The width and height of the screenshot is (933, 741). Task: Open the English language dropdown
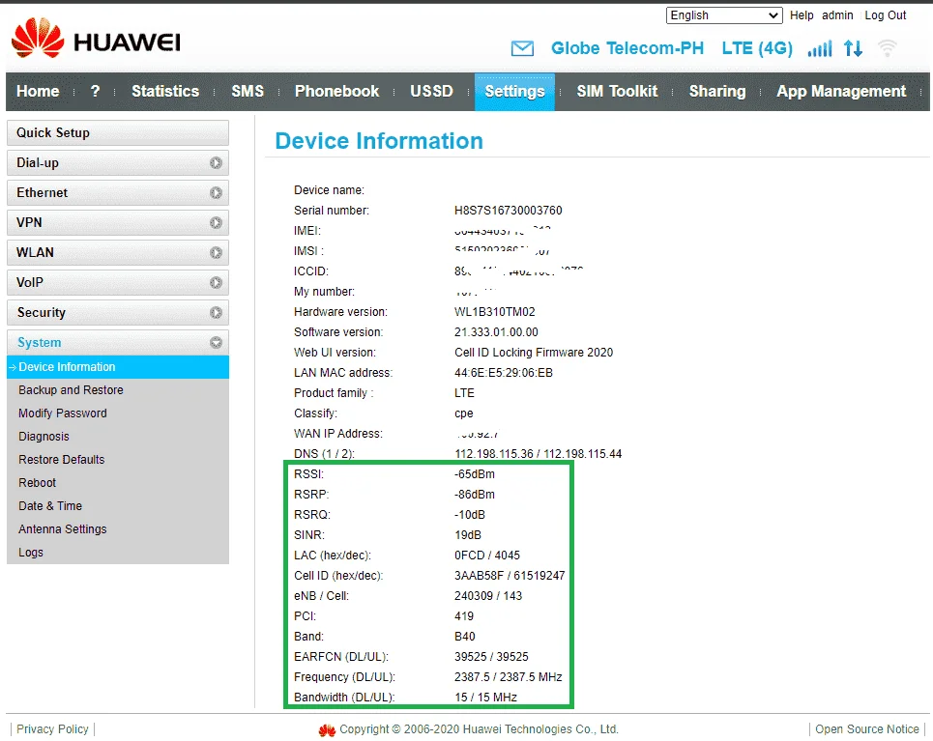724,15
